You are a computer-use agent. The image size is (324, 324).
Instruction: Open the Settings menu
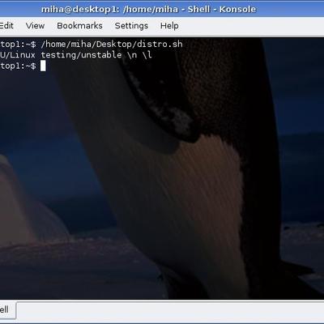point(131,26)
